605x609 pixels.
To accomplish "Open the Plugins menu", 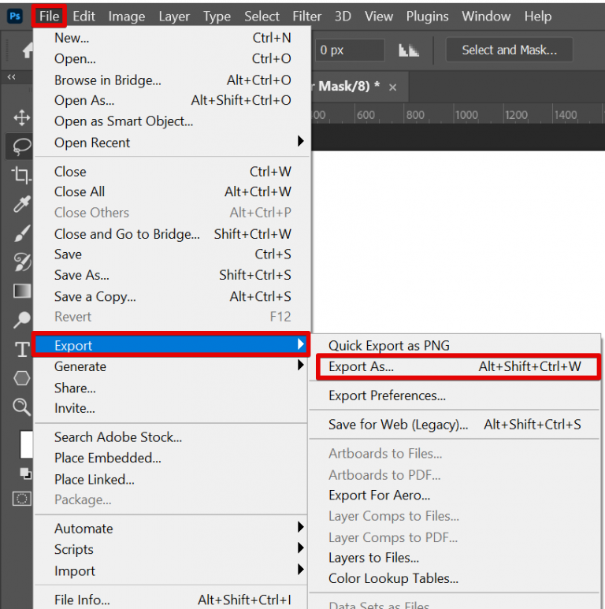I will (427, 17).
